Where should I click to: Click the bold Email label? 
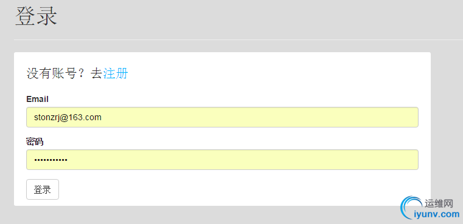(37, 100)
